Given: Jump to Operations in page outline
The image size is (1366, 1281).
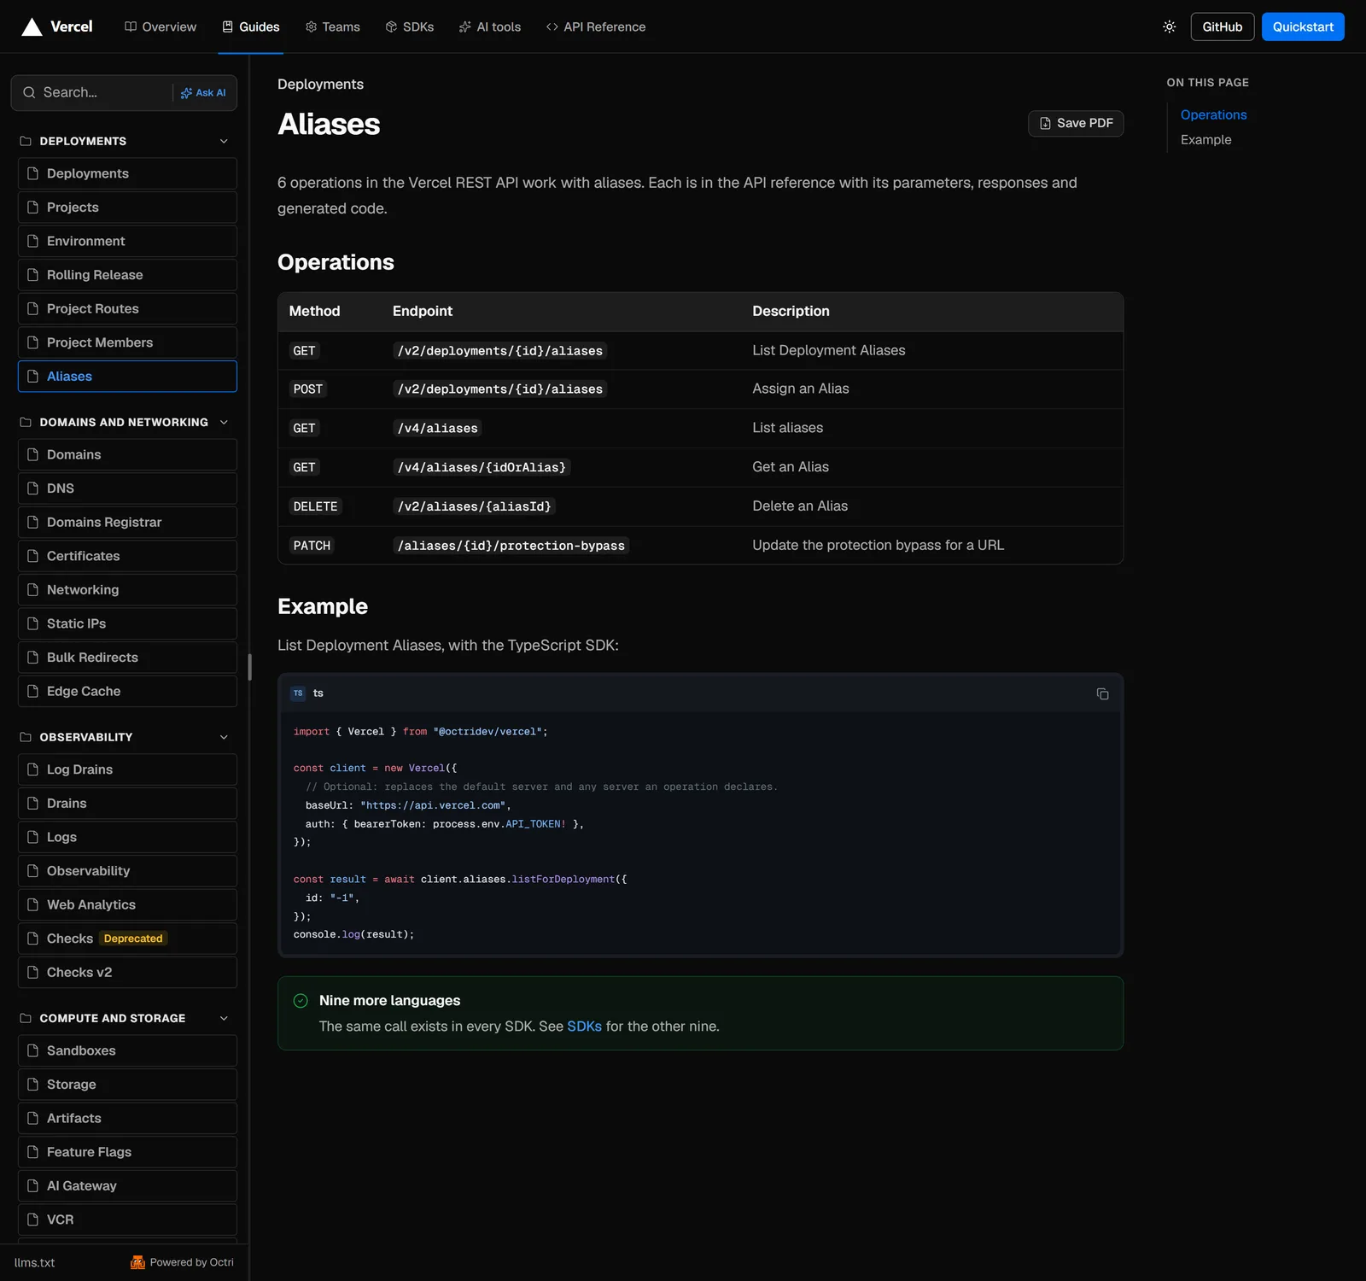Looking at the screenshot, I should point(1213,114).
